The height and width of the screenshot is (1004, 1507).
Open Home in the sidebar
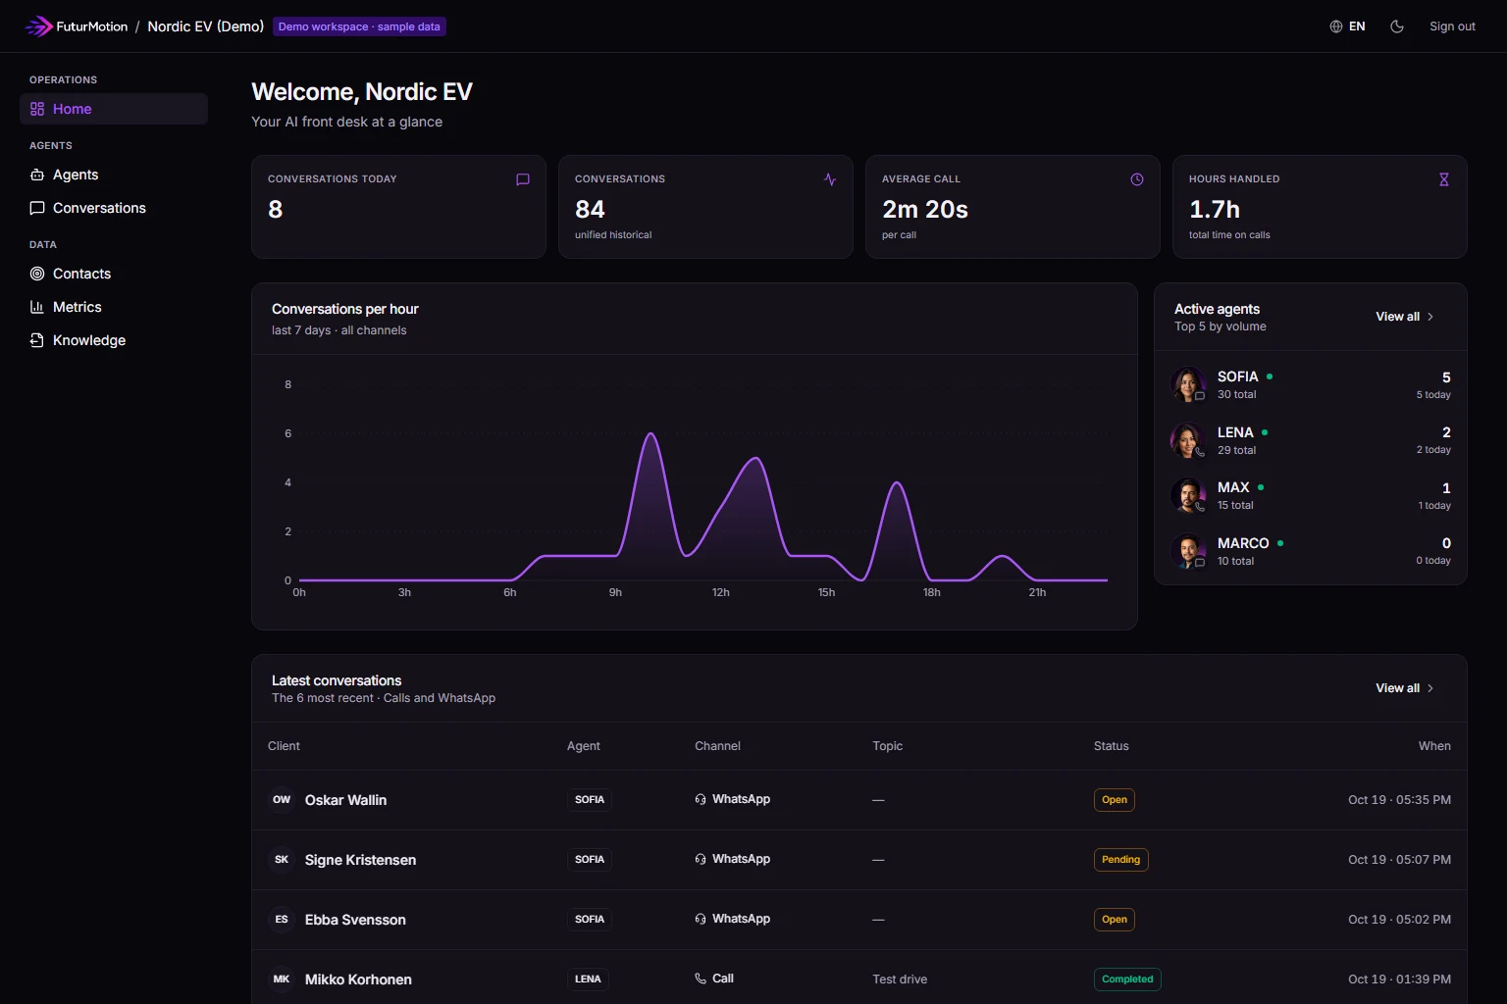coord(114,109)
